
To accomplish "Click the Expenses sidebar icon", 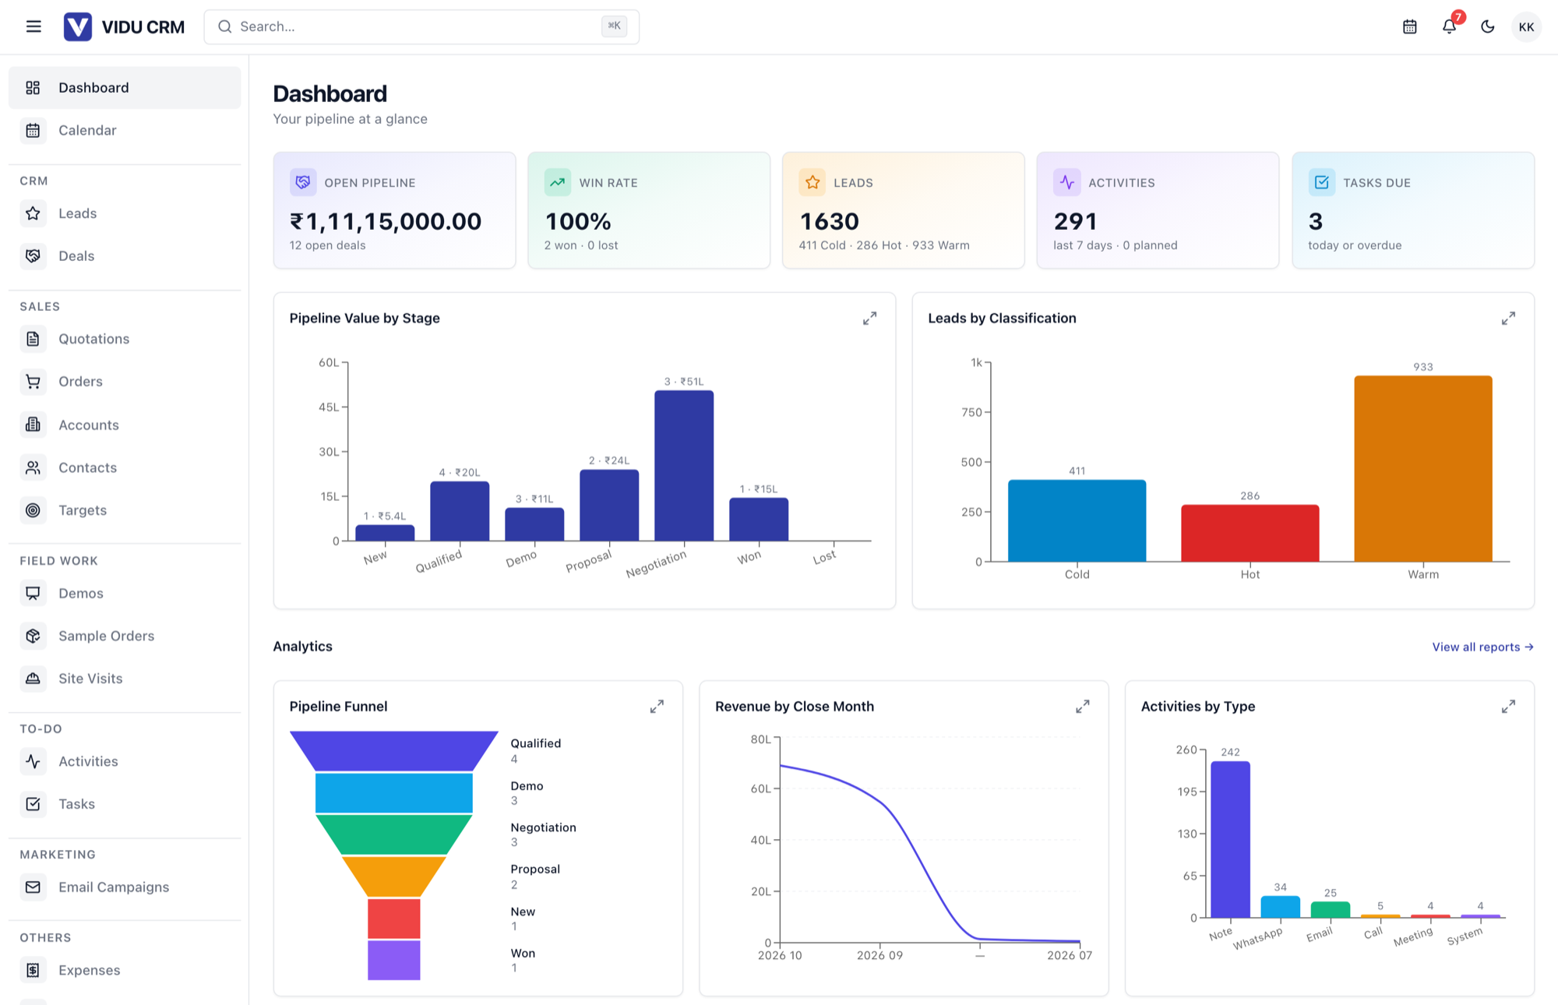I will 33,970.
